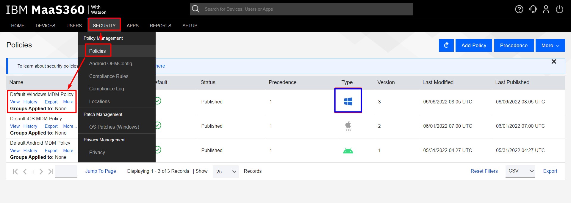This screenshot has width=571, height=203.
Task: Click the Last Modified column header
Action: tap(438, 82)
